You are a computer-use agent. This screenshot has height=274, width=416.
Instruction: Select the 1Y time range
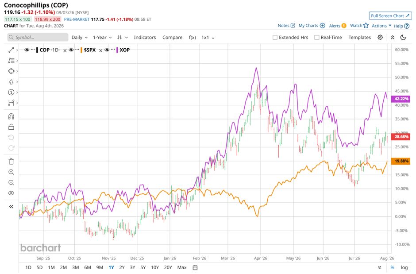[x=111, y=268]
